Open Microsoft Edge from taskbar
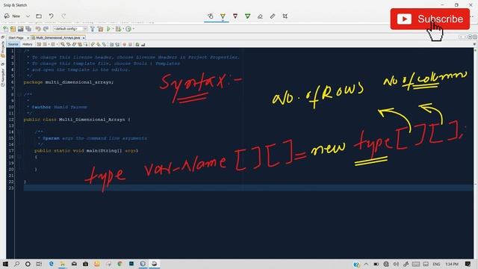The height and width of the screenshot is (269, 478). point(52,264)
